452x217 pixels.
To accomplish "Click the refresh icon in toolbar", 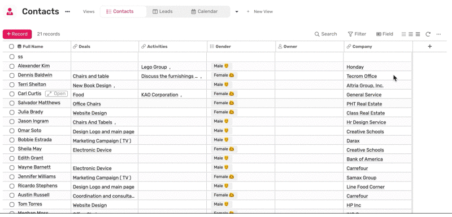I will click(x=428, y=34).
